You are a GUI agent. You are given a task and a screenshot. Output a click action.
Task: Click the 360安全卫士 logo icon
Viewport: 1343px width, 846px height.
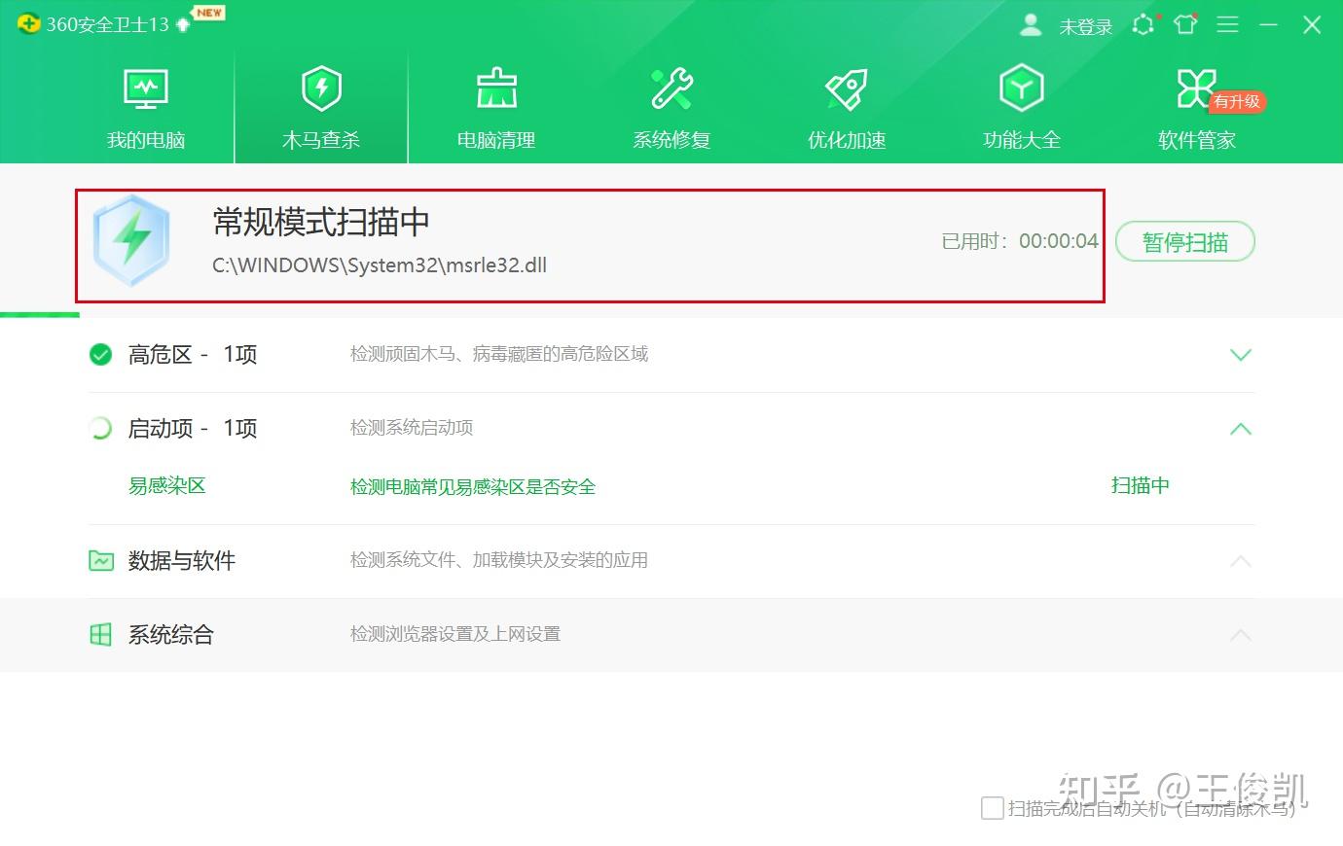click(29, 21)
